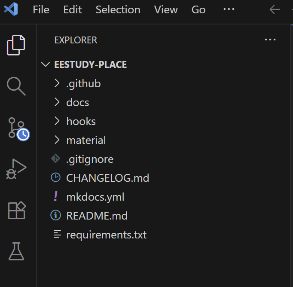Open the Run and Debug view

pos(16,169)
